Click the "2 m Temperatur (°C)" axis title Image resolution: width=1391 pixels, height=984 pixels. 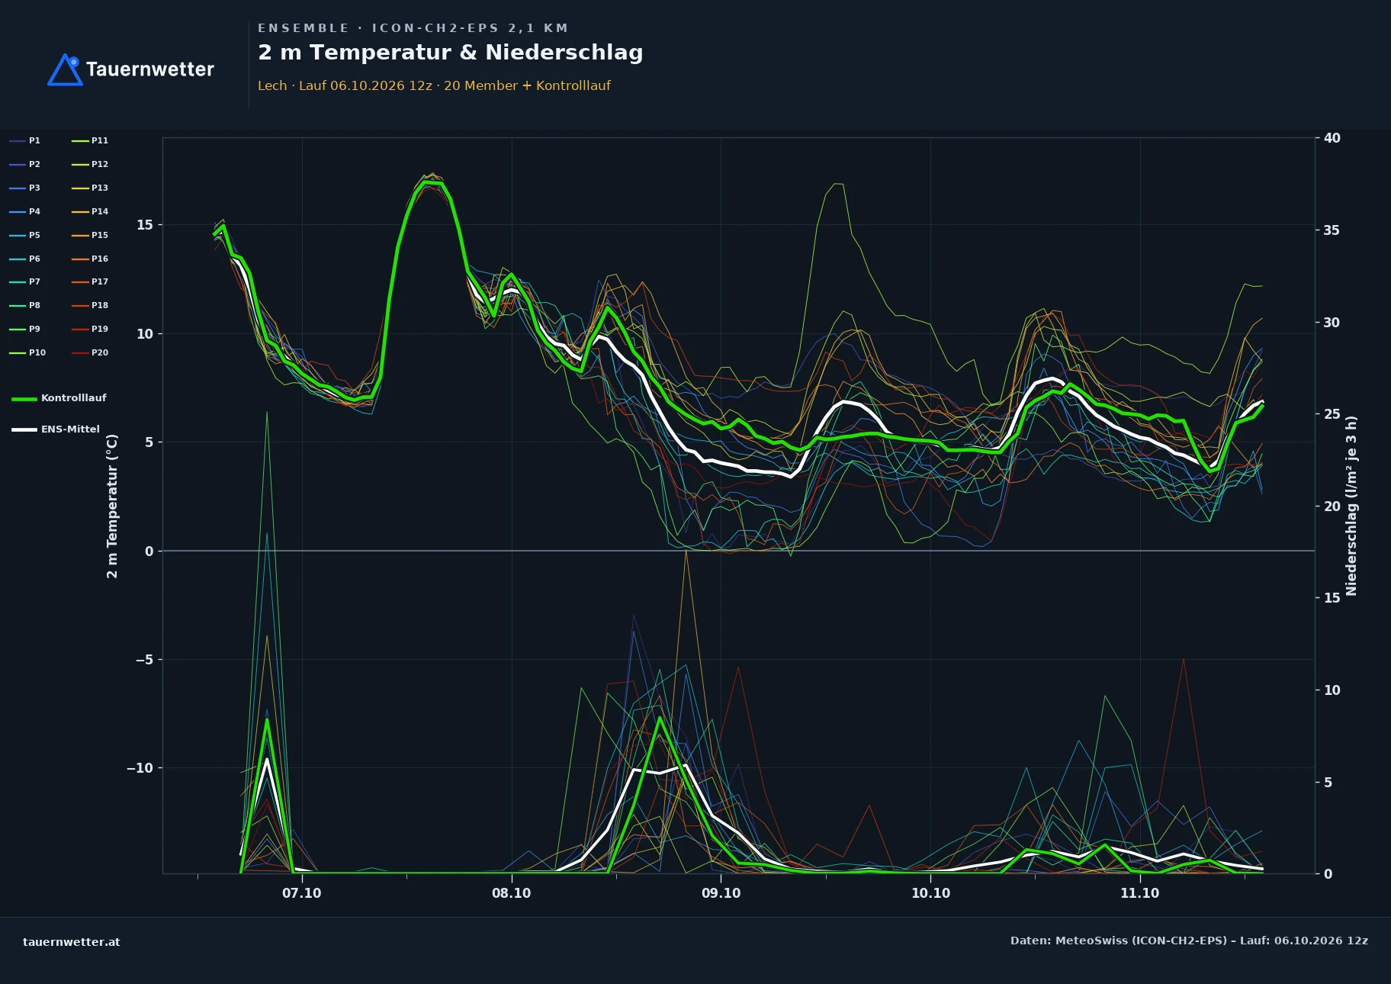click(x=112, y=506)
